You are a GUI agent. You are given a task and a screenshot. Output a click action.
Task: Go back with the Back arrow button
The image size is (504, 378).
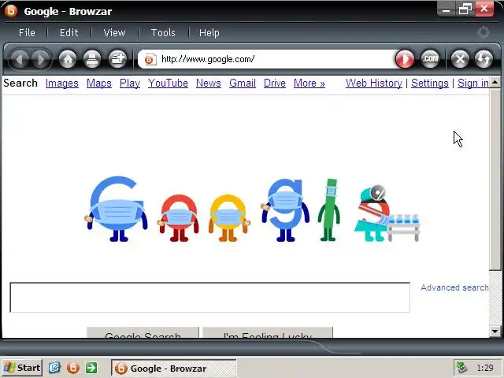tap(20, 60)
